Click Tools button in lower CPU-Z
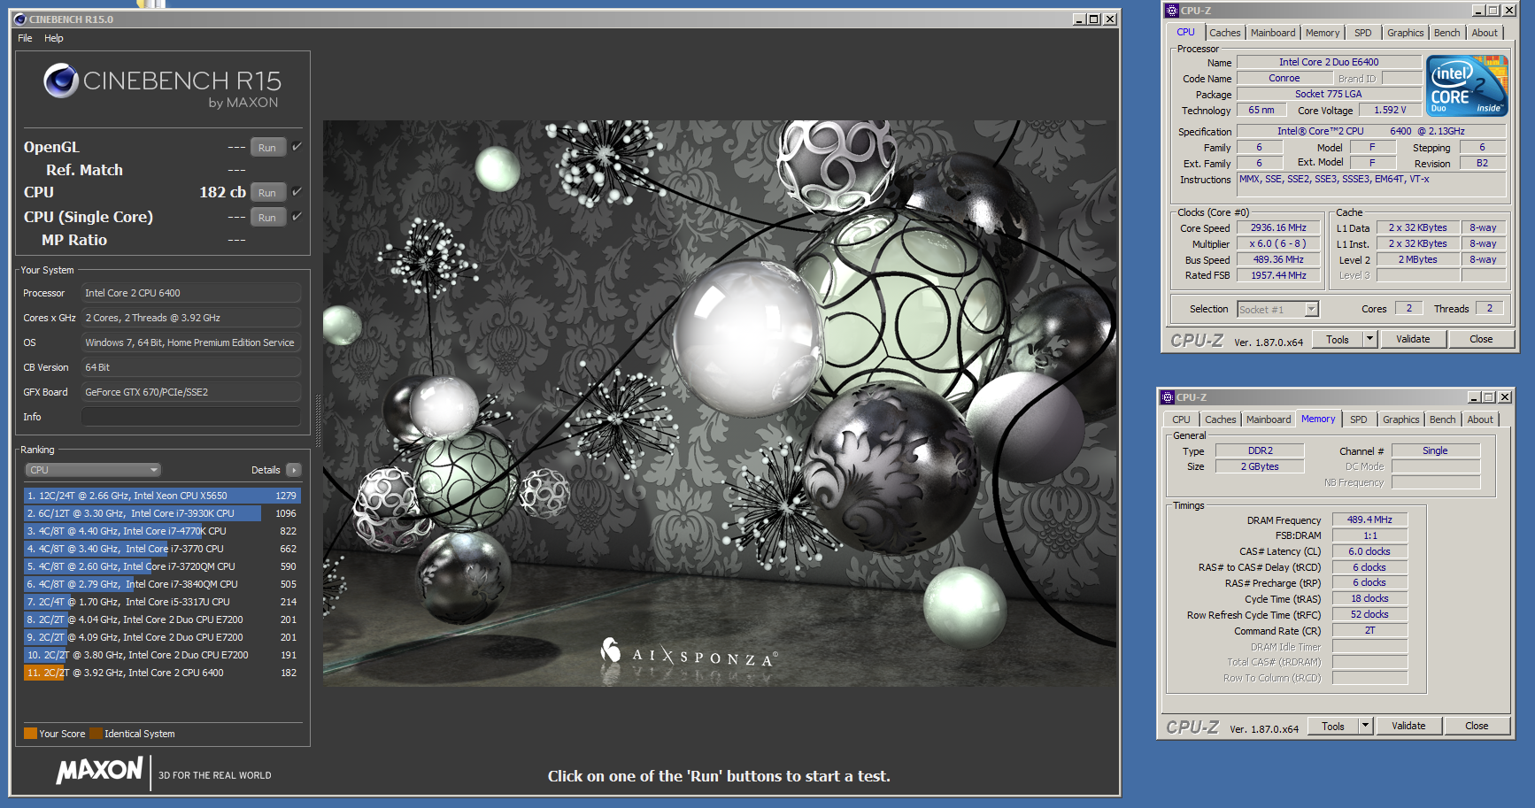 [x=1333, y=726]
